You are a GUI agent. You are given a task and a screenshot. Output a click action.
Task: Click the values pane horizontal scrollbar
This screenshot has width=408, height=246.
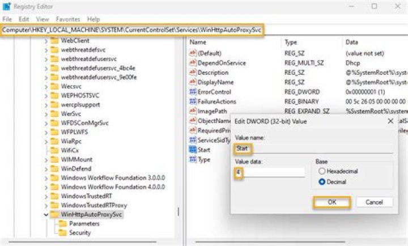pos(270,242)
